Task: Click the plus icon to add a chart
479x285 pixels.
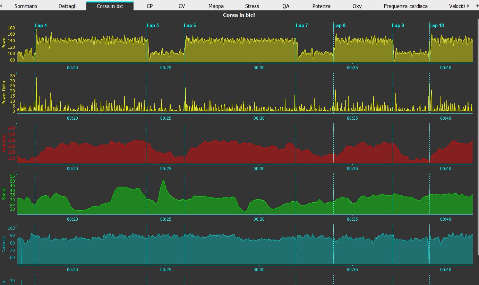Action: pyautogui.click(x=477, y=6)
